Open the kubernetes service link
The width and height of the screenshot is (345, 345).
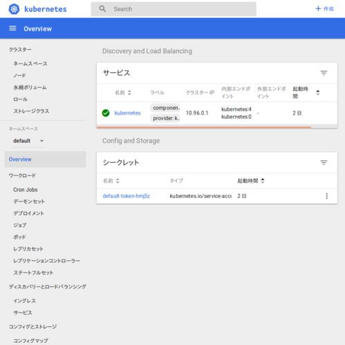click(127, 113)
